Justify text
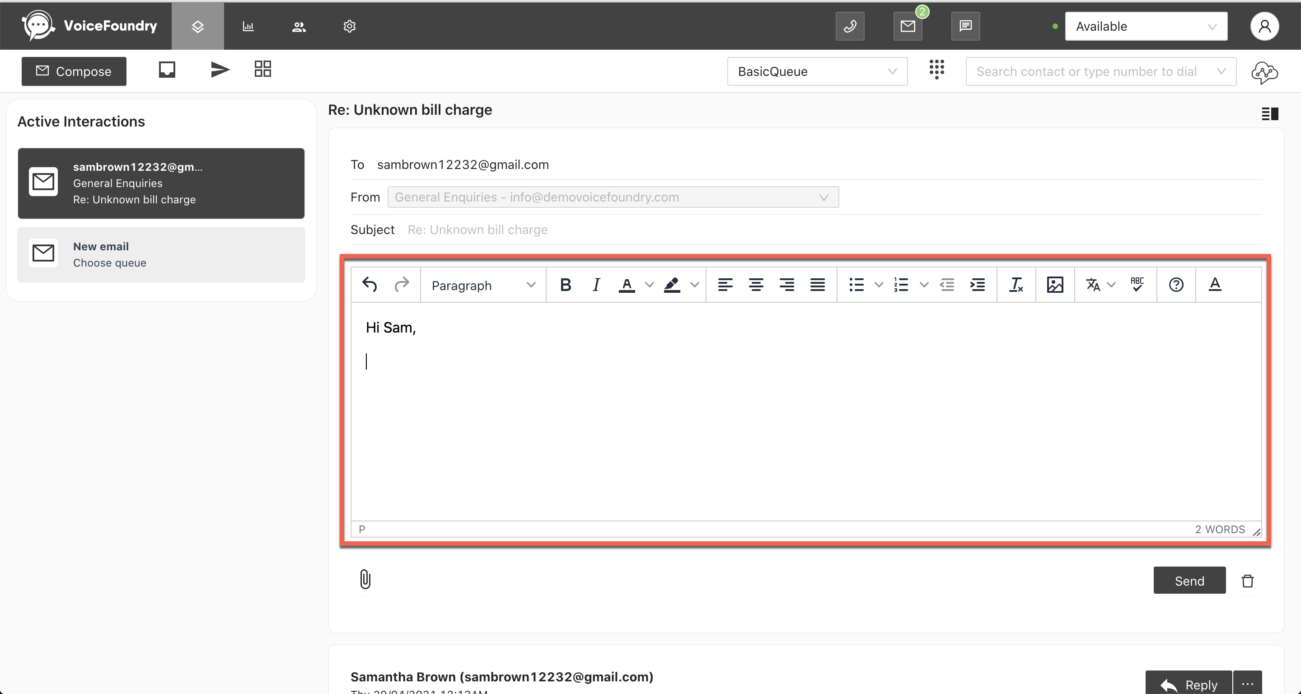The image size is (1301, 694). [818, 285]
